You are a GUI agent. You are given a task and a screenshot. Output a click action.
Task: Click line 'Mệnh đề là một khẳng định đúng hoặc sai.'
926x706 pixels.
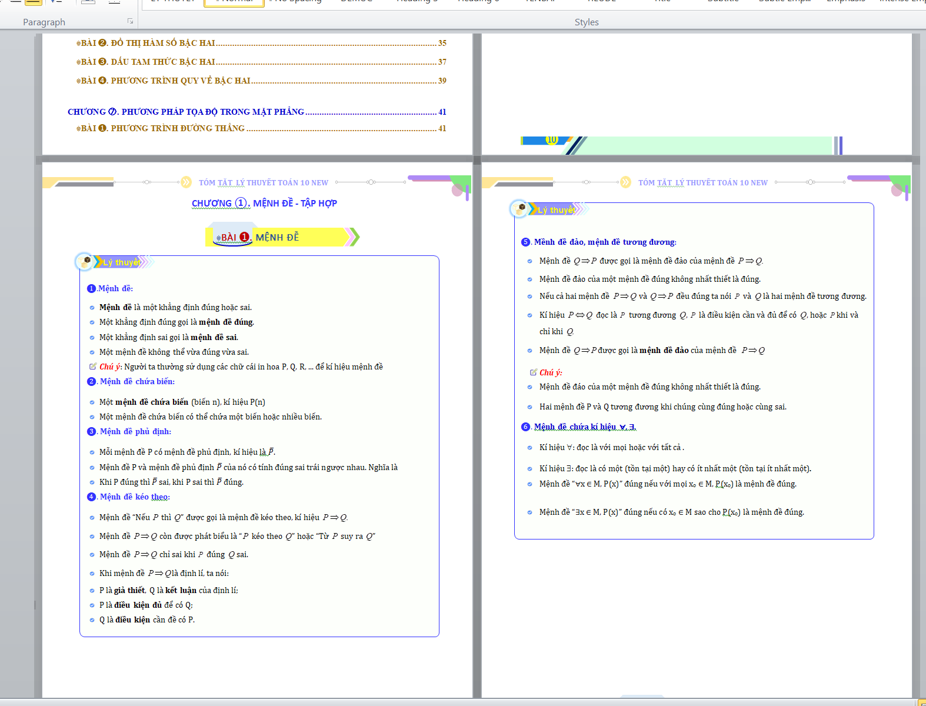point(175,307)
